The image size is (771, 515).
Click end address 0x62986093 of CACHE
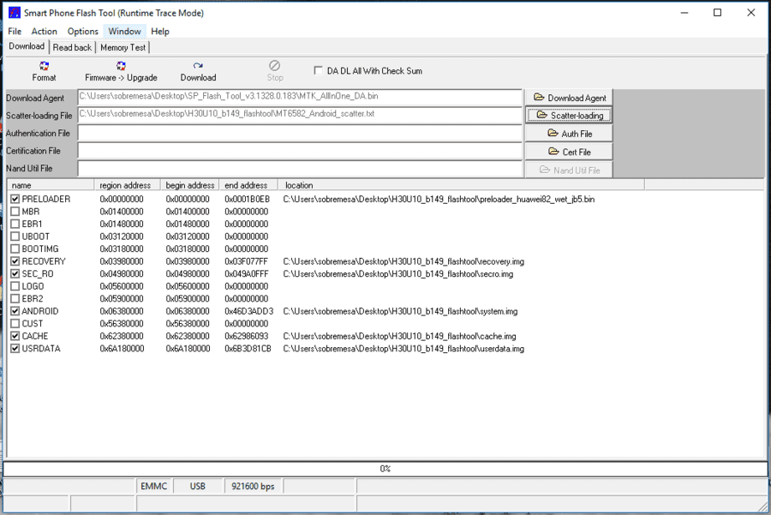pos(247,336)
